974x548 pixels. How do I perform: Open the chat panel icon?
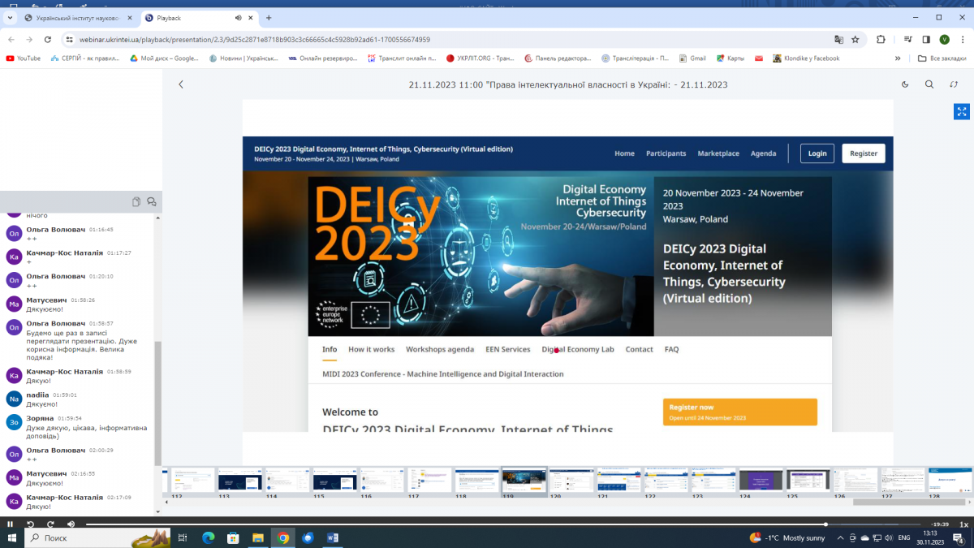pos(152,201)
